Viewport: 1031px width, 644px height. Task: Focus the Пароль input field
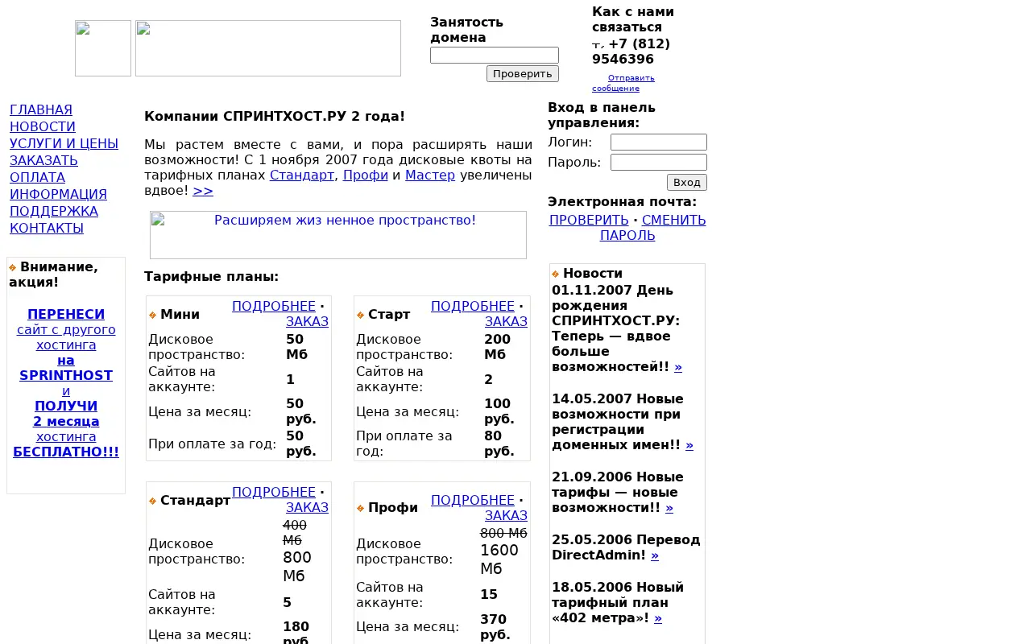659,162
